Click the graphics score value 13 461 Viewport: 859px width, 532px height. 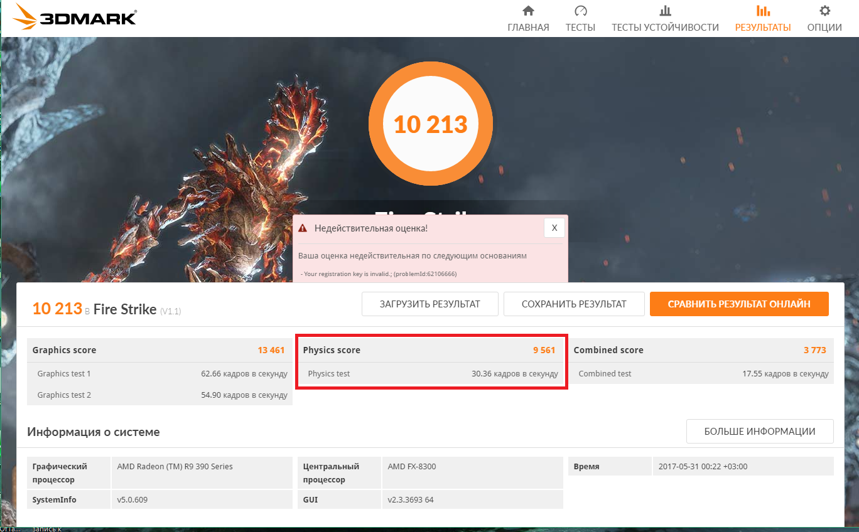[x=271, y=350]
